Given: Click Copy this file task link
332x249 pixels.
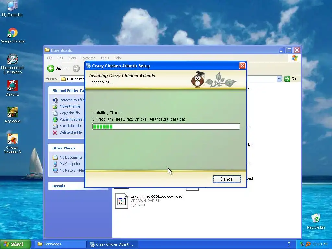Looking at the screenshot, I should [70, 113].
